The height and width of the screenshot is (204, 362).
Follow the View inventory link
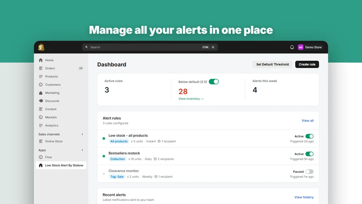(x=191, y=99)
